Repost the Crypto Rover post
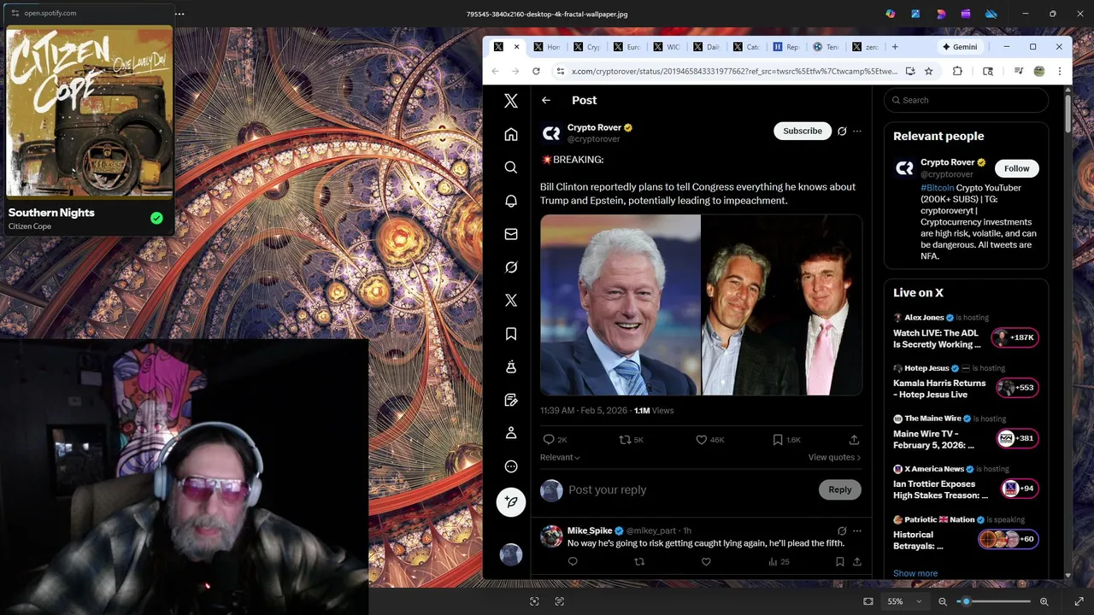The height and width of the screenshot is (615, 1094). tap(625, 439)
